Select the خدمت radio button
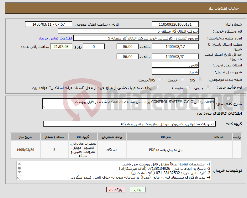247x198 pixels. tap(182, 80)
